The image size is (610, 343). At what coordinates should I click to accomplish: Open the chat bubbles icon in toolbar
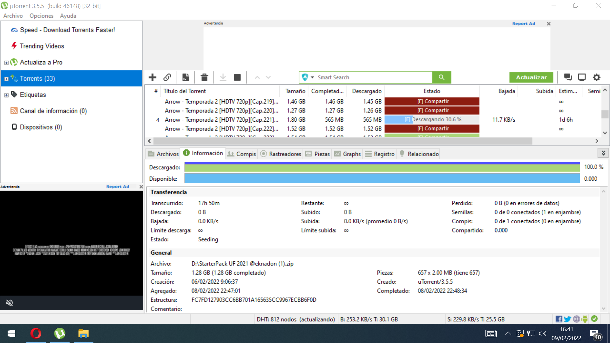point(568,77)
